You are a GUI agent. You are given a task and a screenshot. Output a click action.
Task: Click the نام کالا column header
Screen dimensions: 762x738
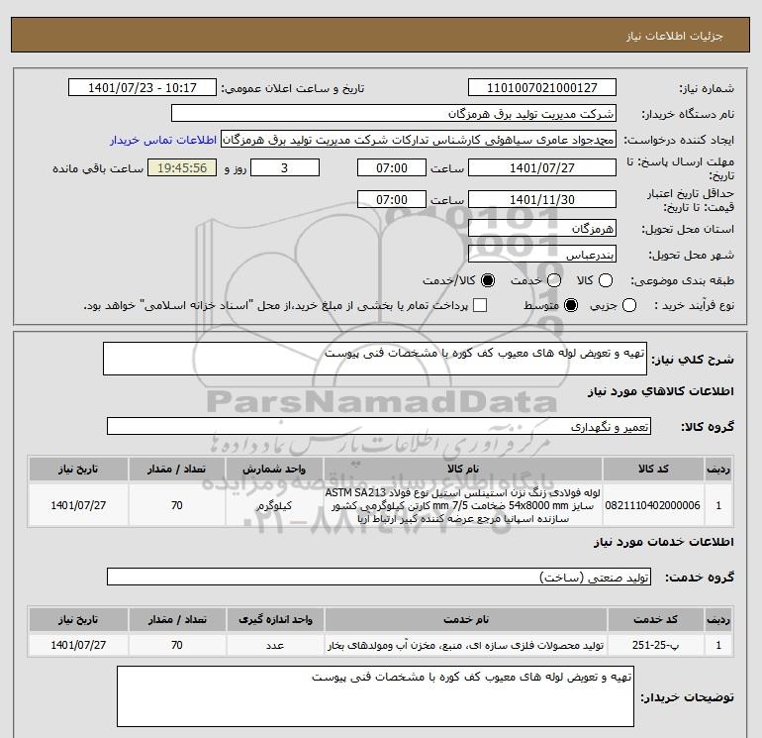coord(463,469)
